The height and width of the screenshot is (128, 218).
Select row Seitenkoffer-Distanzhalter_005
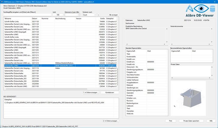point(60,84)
